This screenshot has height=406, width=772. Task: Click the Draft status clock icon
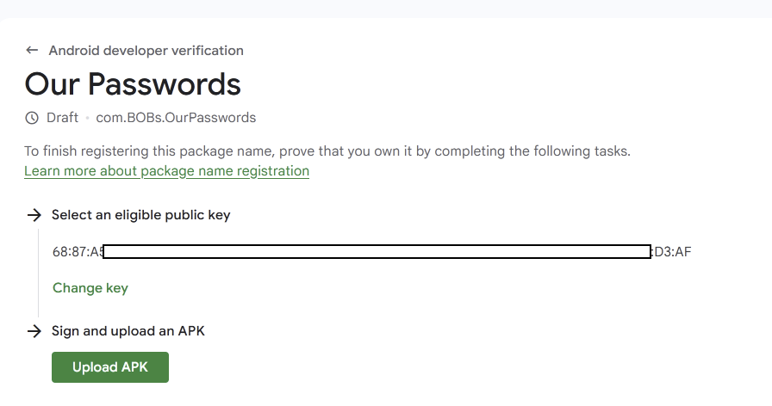(32, 118)
